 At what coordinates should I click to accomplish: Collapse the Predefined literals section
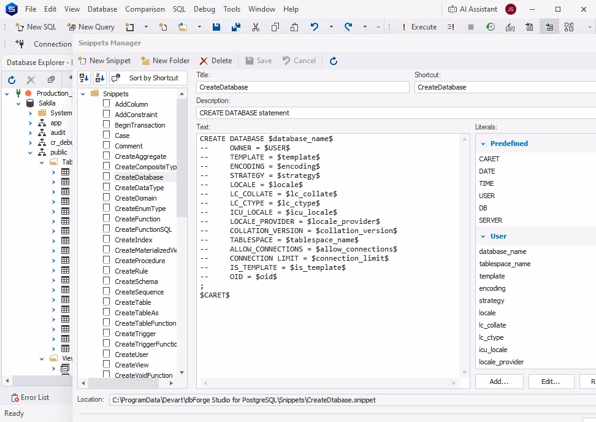(x=483, y=144)
